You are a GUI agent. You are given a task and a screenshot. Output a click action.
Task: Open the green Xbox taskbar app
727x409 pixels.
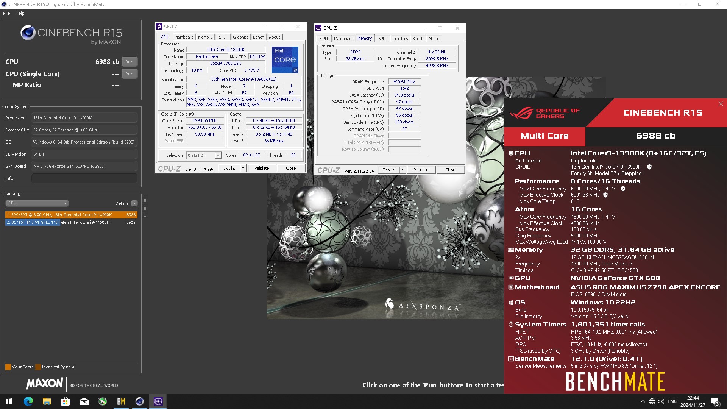click(102, 401)
